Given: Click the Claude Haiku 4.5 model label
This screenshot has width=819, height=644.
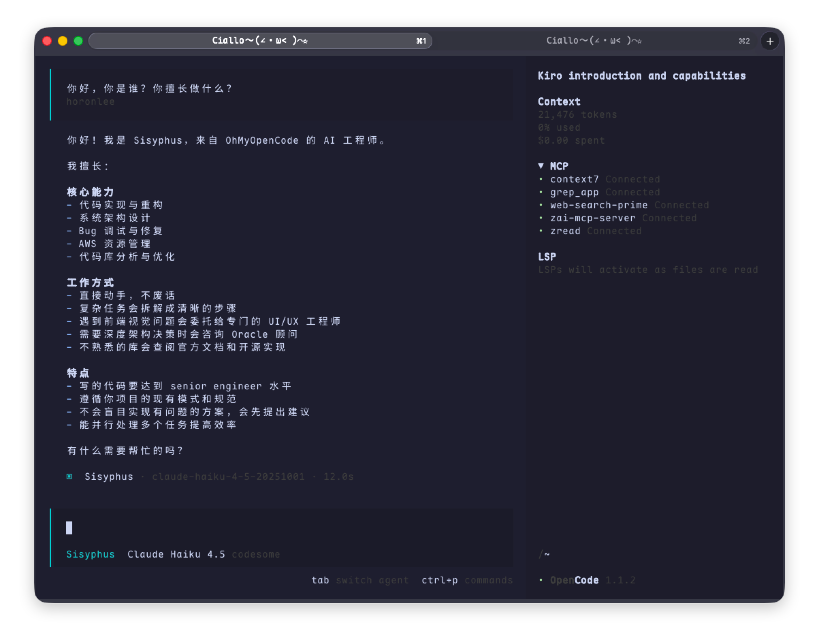Looking at the screenshot, I should pyautogui.click(x=176, y=554).
